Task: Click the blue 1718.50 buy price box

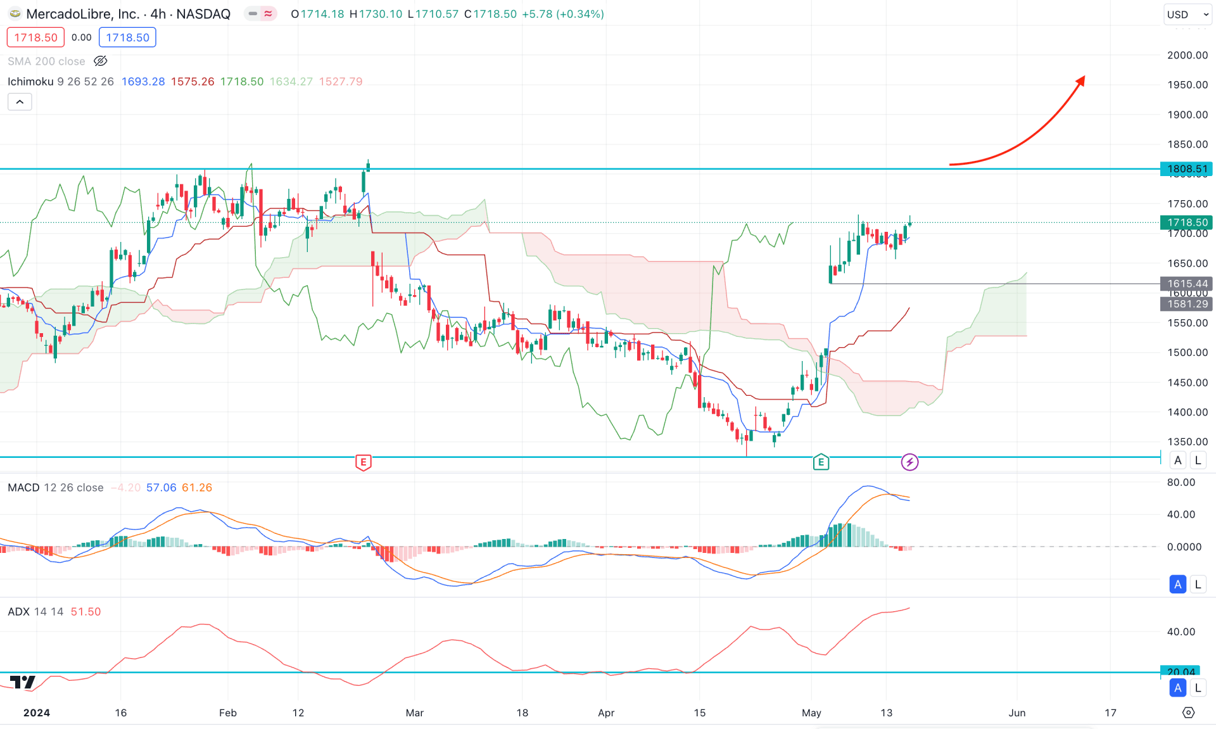Action: coord(127,37)
